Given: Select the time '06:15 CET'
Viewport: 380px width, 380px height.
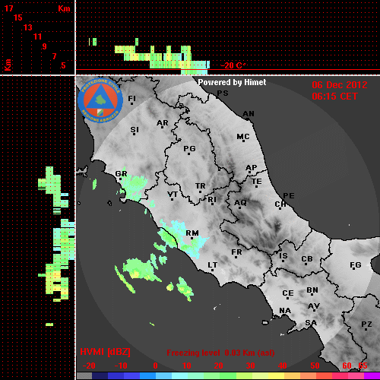Looking at the screenshot, I should click(x=334, y=97).
